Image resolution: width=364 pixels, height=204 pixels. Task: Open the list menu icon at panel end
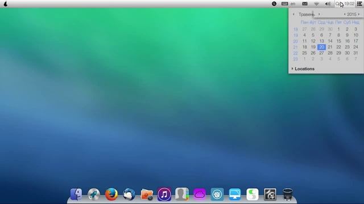pos(359,4)
